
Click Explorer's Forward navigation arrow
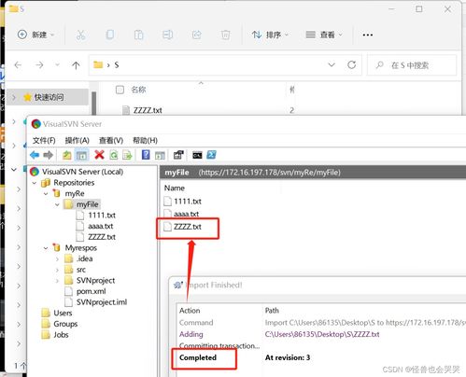coord(39,65)
